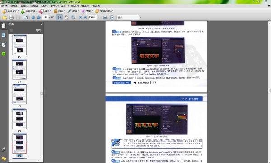Open the 文档(D) menu
The image size is (271, 163).
(x=34, y=6)
